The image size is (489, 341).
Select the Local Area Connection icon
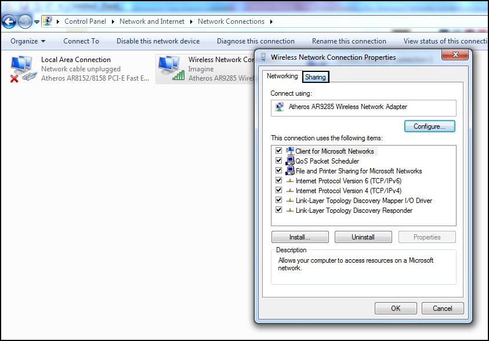23,69
